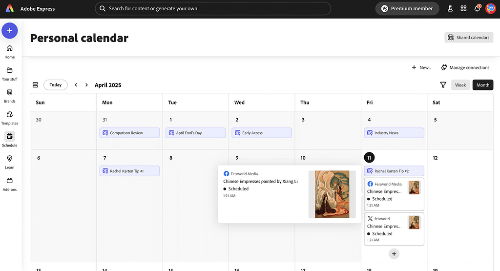Screen dimensions: 500x271
Task: Go to next month arrow
Action: click(x=86, y=85)
